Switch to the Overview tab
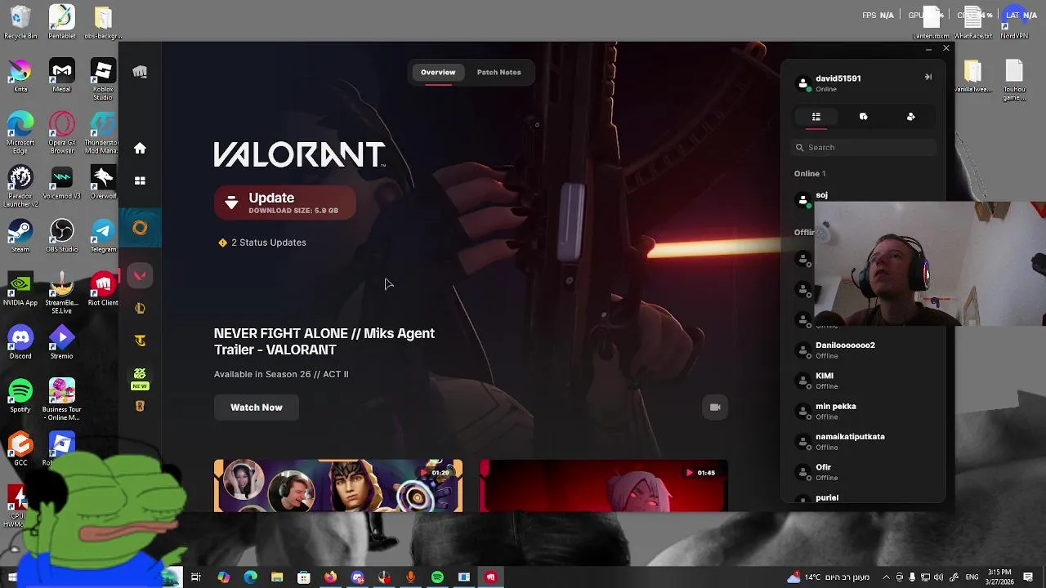This screenshot has height=588, width=1046. pyautogui.click(x=438, y=72)
